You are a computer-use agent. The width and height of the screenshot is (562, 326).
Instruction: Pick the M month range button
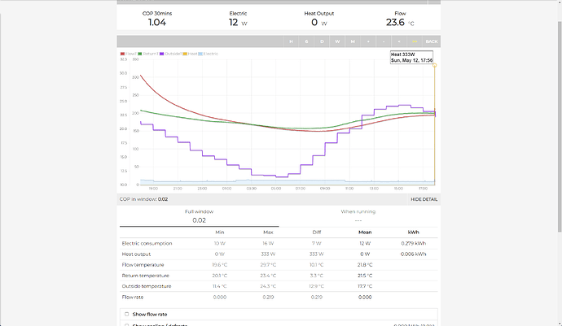coord(353,41)
